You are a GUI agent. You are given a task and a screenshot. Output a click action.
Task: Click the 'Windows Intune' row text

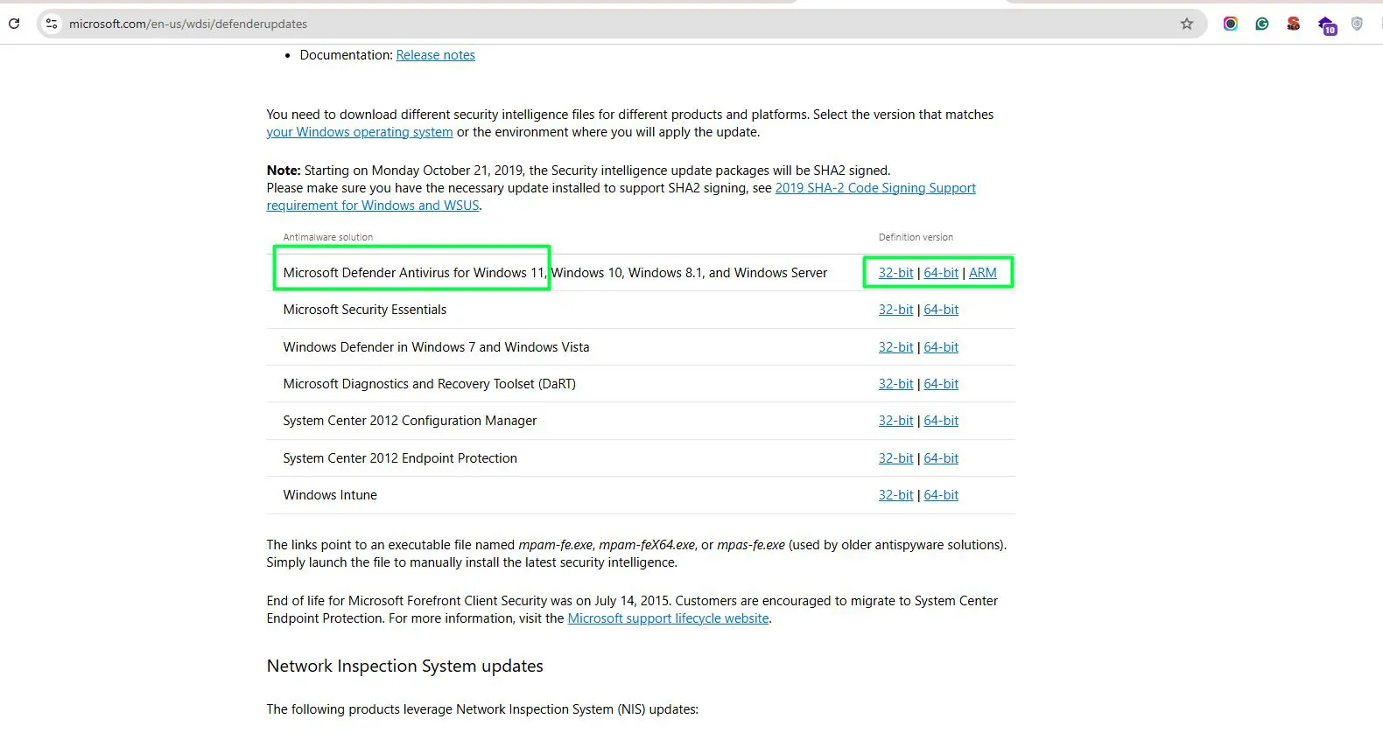pos(330,495)
